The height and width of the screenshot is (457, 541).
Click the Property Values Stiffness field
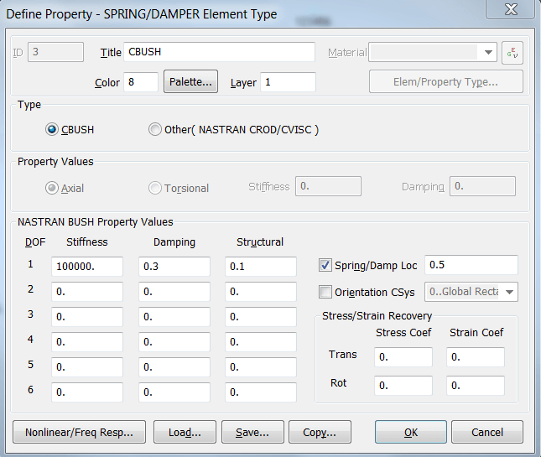pos(328,186)
